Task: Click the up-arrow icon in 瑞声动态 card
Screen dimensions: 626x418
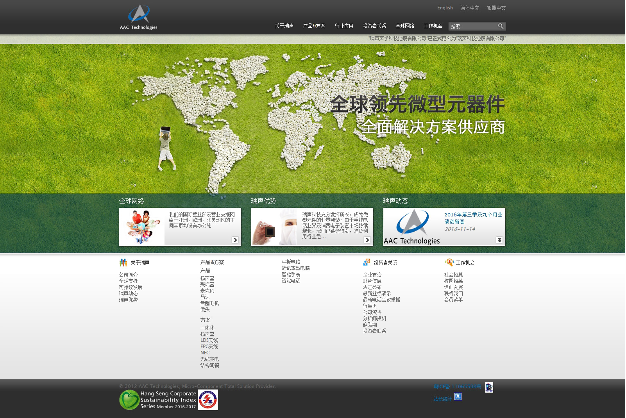Action: (x=499, y=240)
